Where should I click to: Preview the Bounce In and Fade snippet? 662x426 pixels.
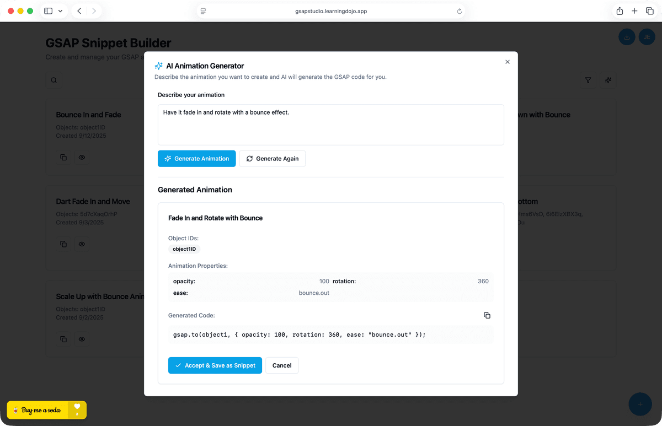(82, 158)
